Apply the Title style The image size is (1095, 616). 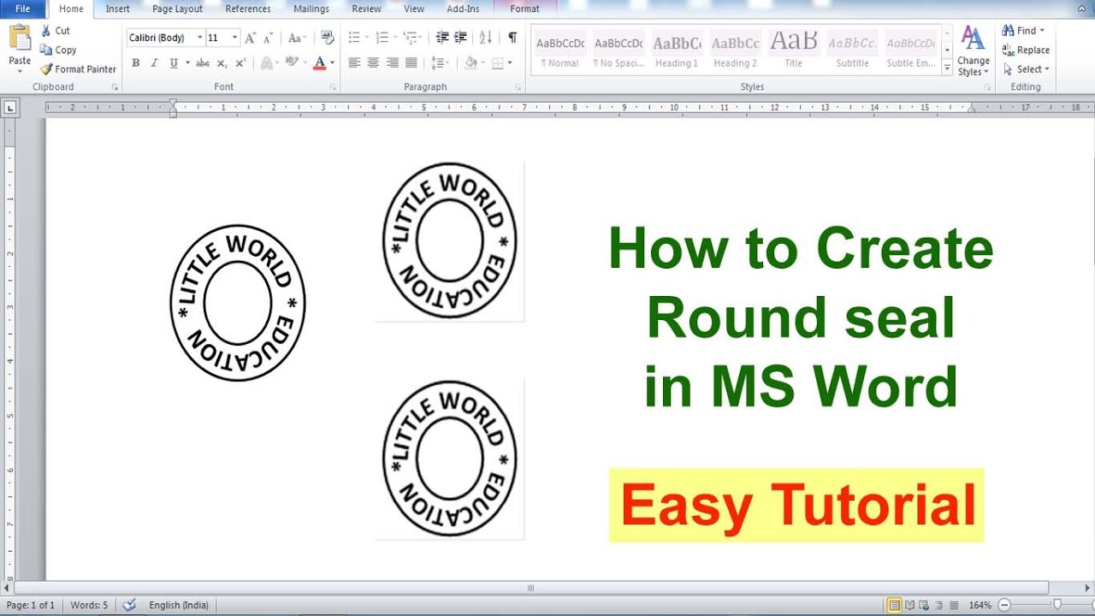(793, 50)
